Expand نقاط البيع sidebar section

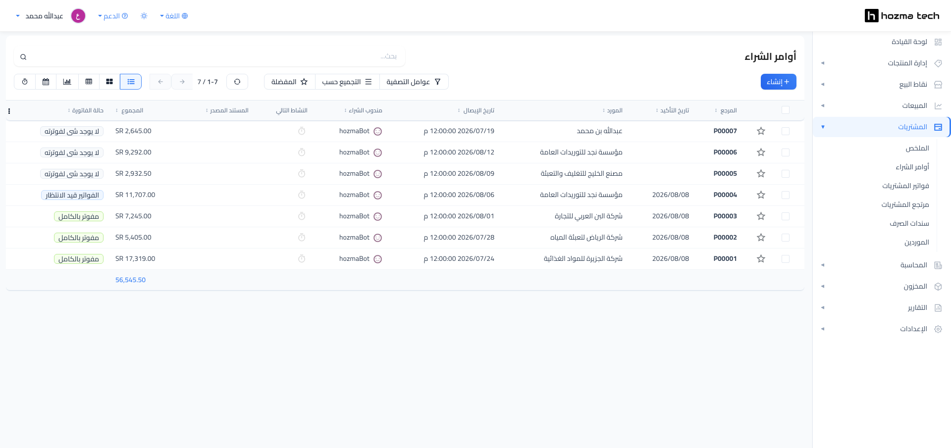pos(882,84)
